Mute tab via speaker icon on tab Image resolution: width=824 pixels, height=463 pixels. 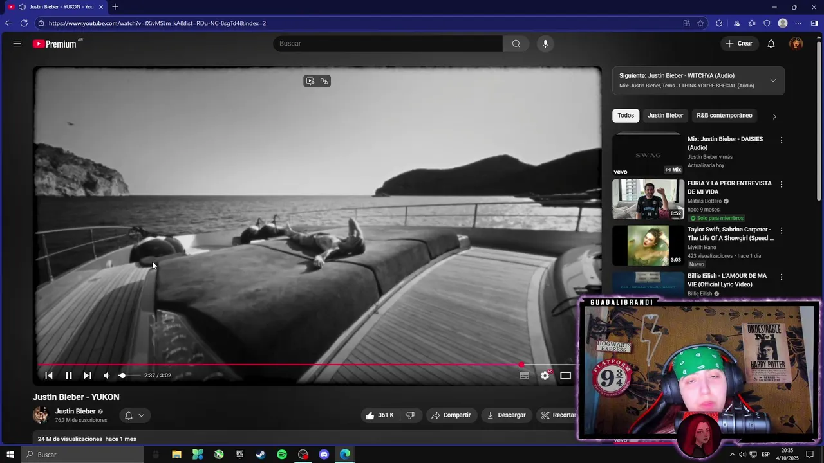(22, 7)
